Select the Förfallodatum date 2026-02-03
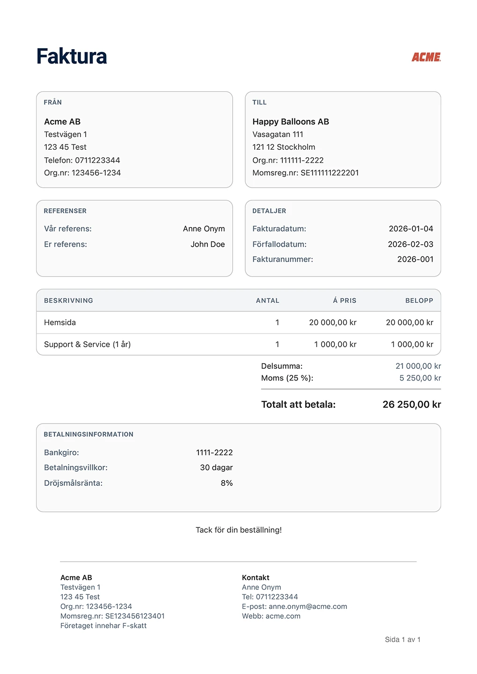 pyautogui.click(x=411, y=244)
